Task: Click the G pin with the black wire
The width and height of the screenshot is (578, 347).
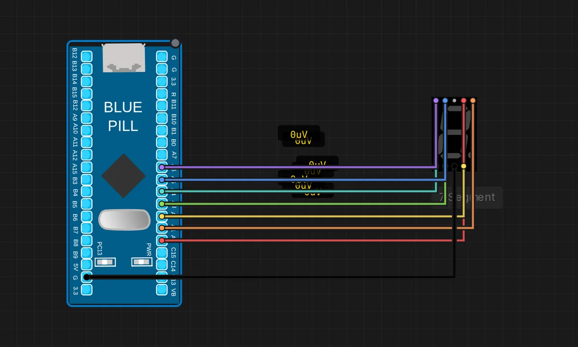Action: coord(87,277)
